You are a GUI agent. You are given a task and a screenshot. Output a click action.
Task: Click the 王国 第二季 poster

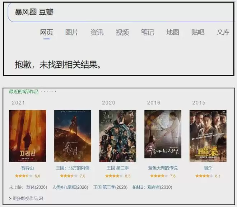pyautogui.click(x=117, y=136)
